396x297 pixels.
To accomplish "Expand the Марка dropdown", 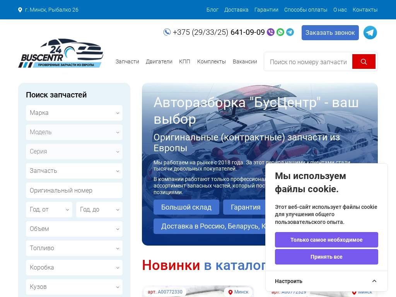I will (x=74, y=113).
